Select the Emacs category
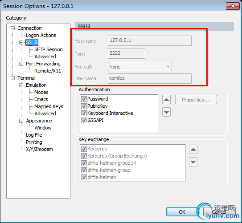The height and width of the screenshot is (223, 242). click(x=41, y=99)
